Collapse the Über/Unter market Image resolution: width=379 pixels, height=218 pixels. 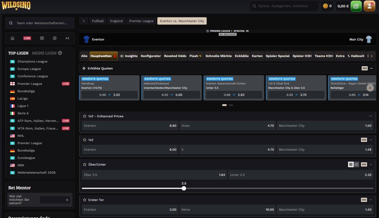click(x=371, y=165)
